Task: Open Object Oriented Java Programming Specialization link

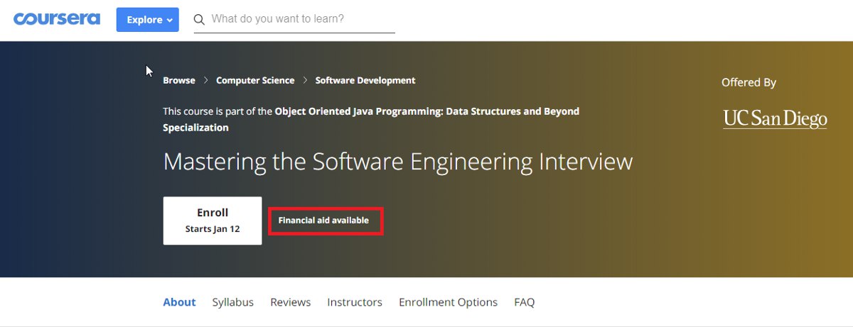Action: pos(371,119)
